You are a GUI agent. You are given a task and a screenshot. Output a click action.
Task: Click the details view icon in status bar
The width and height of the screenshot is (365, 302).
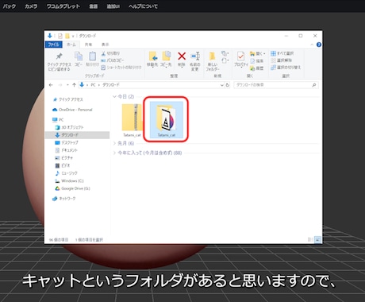(x=310, y=240)
